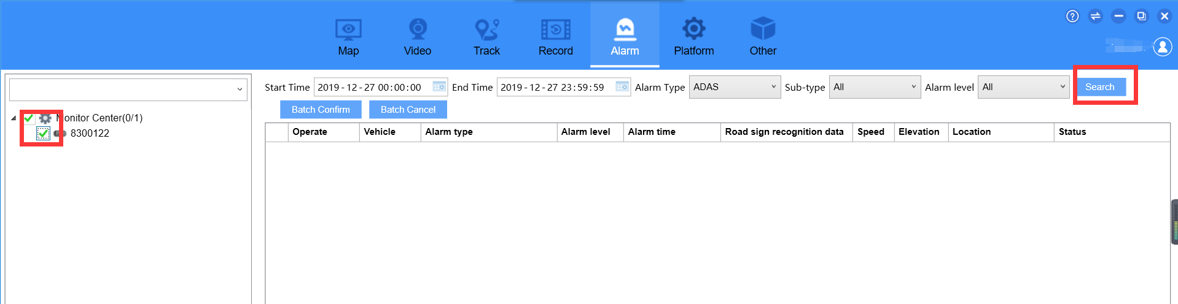Toggle the 8300122 vehicle checkbox
This screenshot has width=1178, height=304.
(43, 133)
